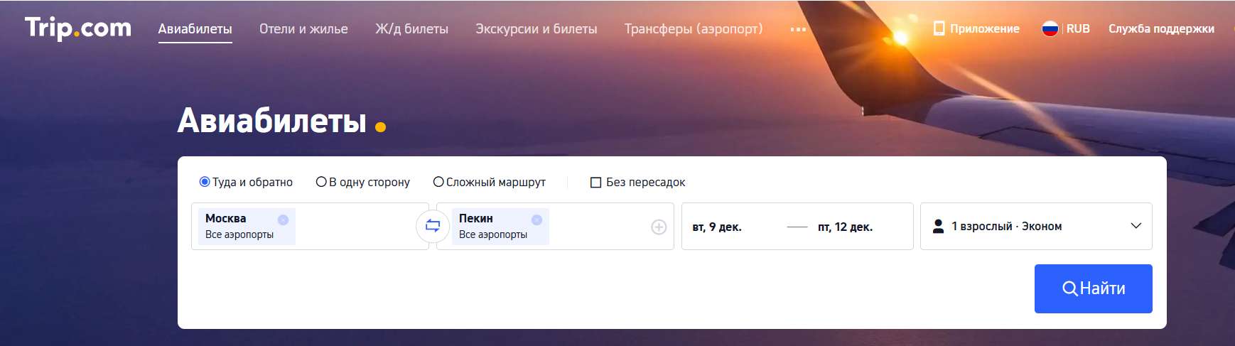Add another destination with plus icon
Viewport: 1235px width, 346px height.
(x=659, y=227)
